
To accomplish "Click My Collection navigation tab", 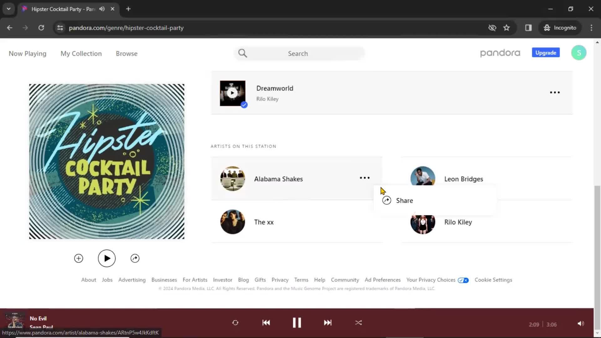I will [81, 53].
